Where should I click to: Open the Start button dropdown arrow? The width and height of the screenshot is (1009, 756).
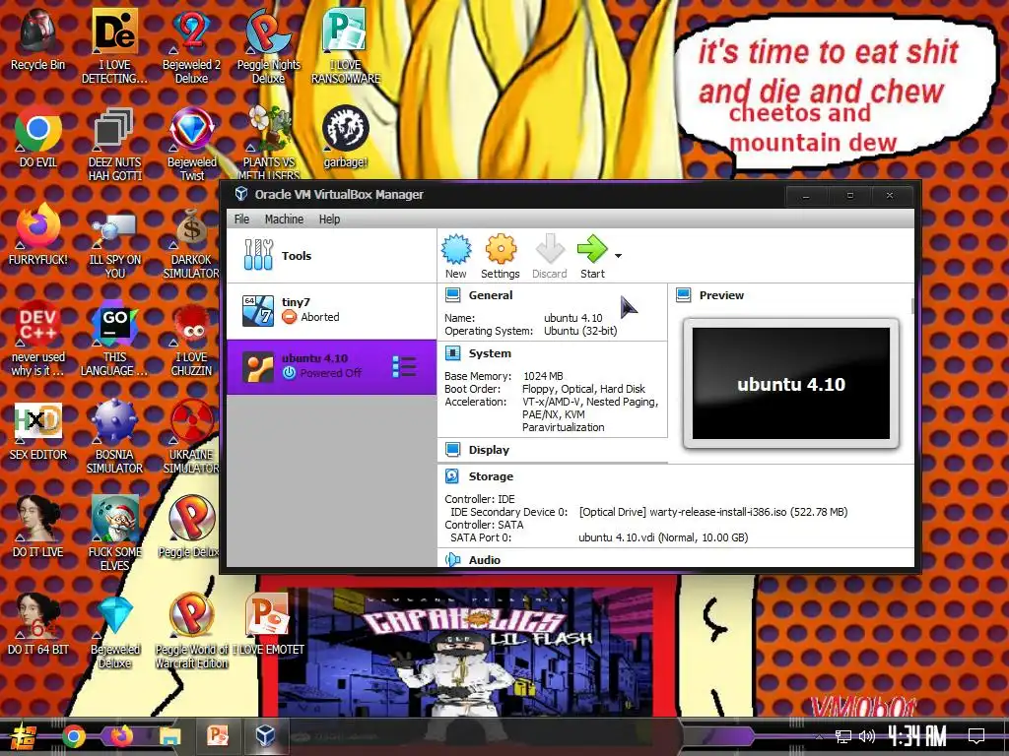pyautogui.click(x=619, y=256)
